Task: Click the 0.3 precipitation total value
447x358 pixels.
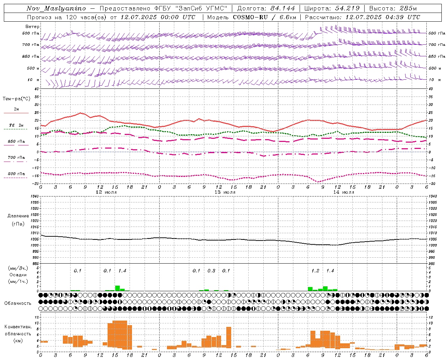Action: pos(211,271)
